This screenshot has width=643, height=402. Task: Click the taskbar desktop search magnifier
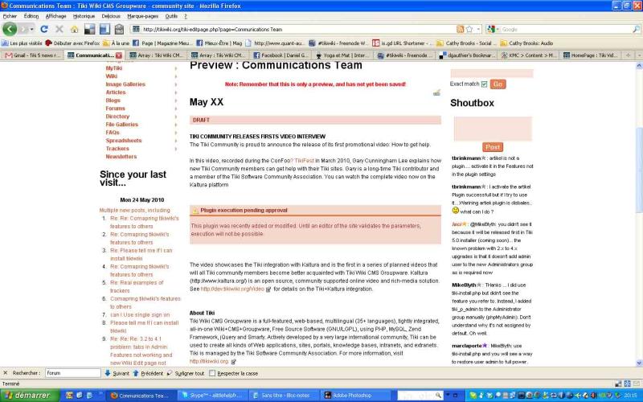pos(438,395)
